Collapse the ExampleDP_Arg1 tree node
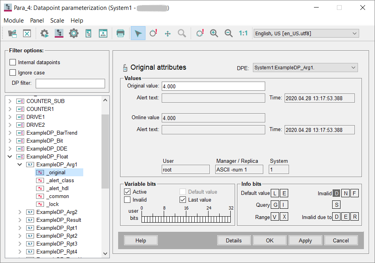The height and width of the screenshot is (263, 375). pyautogui.click(x=20, y=164)
